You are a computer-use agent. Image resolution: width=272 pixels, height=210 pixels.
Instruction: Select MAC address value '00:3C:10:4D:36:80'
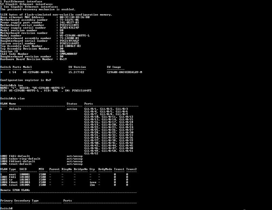click(74, 17)
